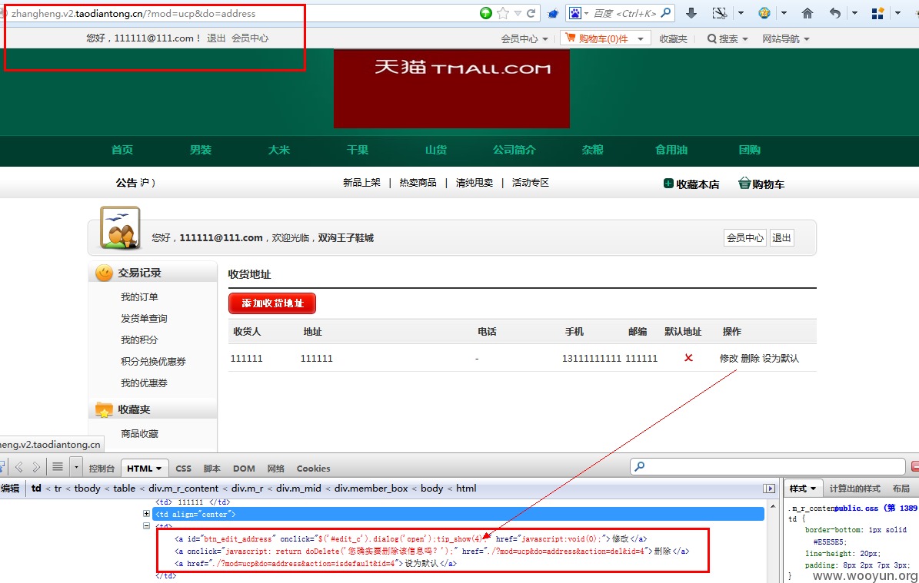This screenshot has height=583, width=919.
Task: Bookmark page with the star icon
Action: point(502,13)
